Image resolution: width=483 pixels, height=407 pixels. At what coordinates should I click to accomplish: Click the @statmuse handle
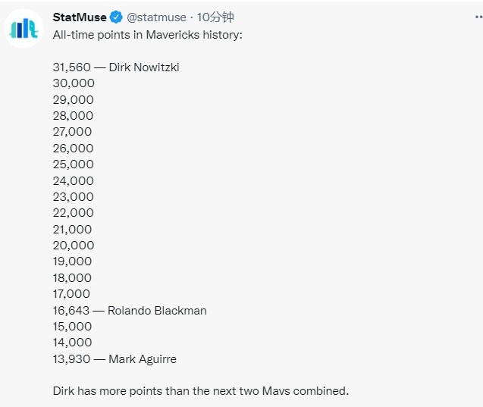155,17
